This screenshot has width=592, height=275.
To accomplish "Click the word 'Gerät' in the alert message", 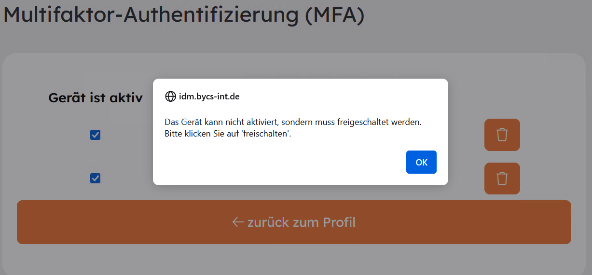I will (190, 122).
